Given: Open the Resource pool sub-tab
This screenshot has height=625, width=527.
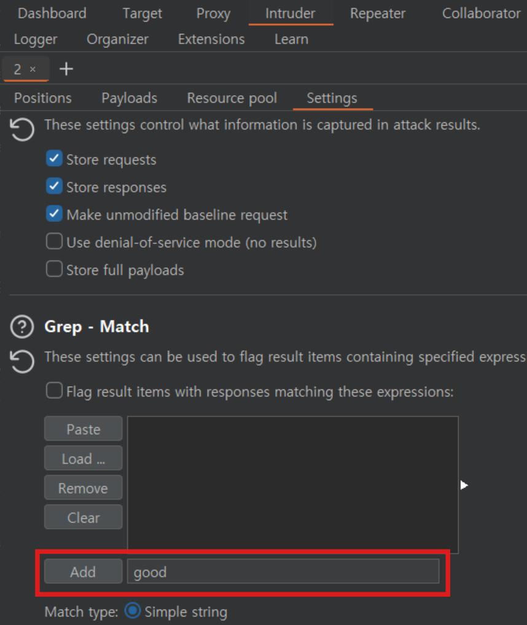Looking at the screenshot, I should (232, 98).
